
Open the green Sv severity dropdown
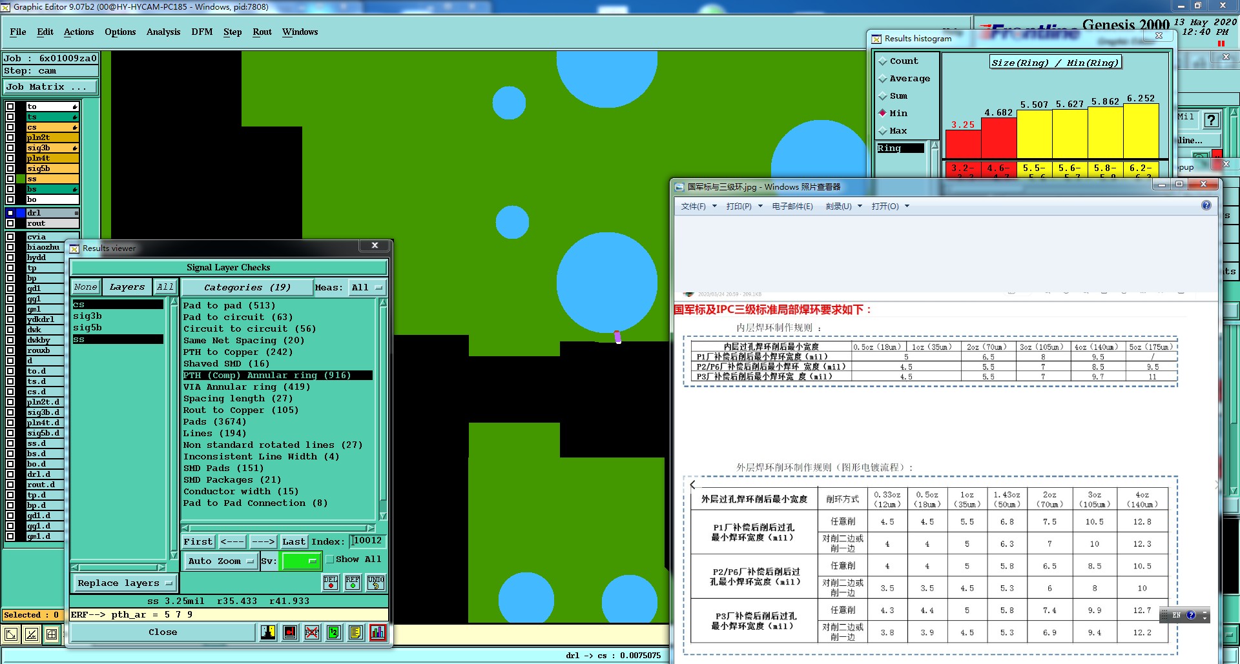click(301, 561)
